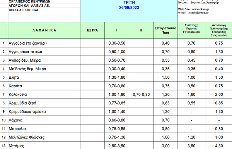This screenshot has height=149, width=232.
Task: Click the Αγγούρια (το ζευγάρι) cell
Action: tap(44, 43)
